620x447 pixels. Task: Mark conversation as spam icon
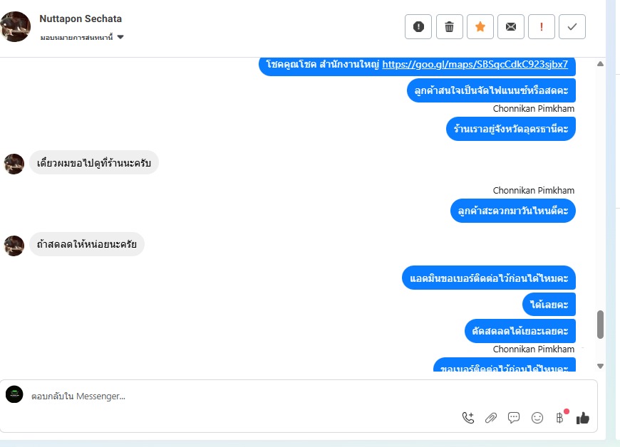(x=418, y=27)
